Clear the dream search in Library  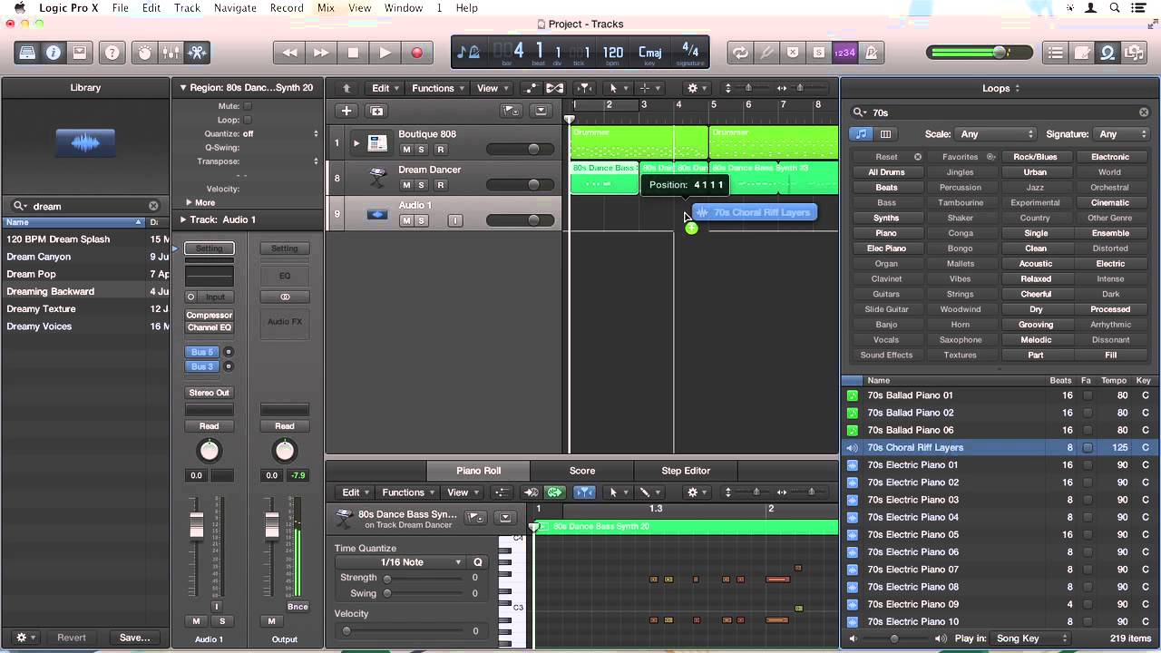tap(153, 206)
